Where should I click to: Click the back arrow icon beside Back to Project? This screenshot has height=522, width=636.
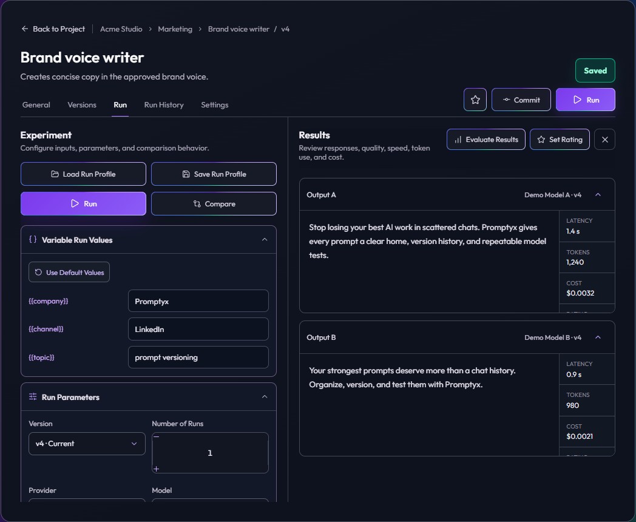(25, 29)
